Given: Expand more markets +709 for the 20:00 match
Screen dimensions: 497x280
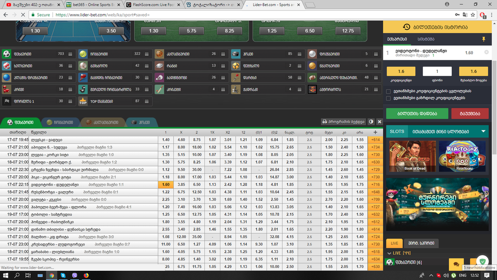Looking at the screenshot, I should coord(375,199).
